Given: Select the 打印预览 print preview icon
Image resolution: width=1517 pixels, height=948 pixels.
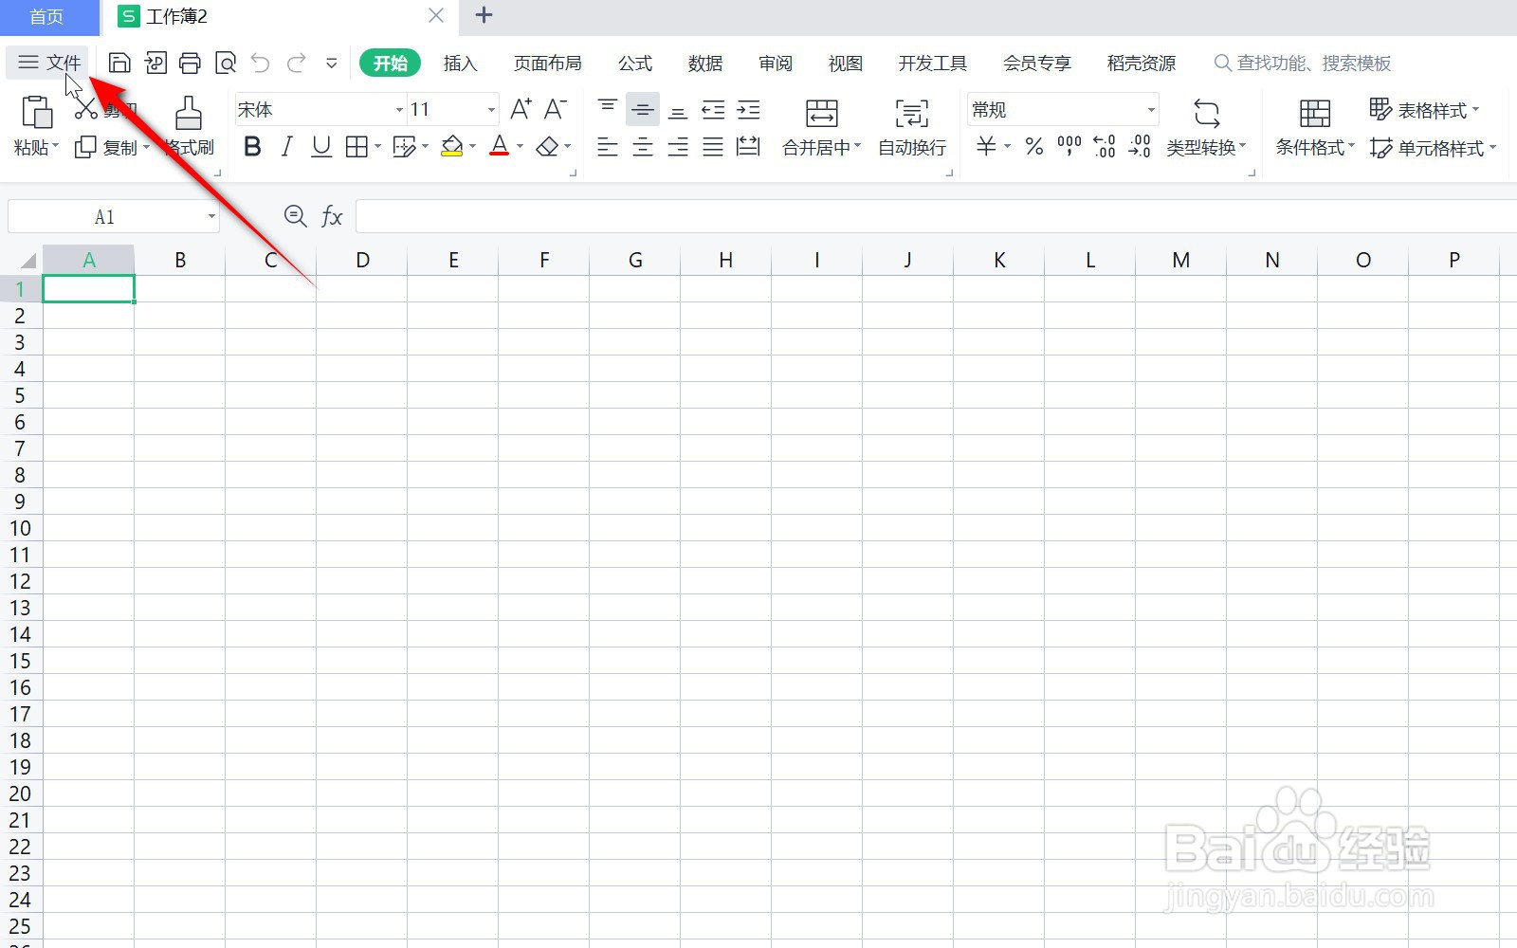Looking at the screenshot, I should point(226,62).
